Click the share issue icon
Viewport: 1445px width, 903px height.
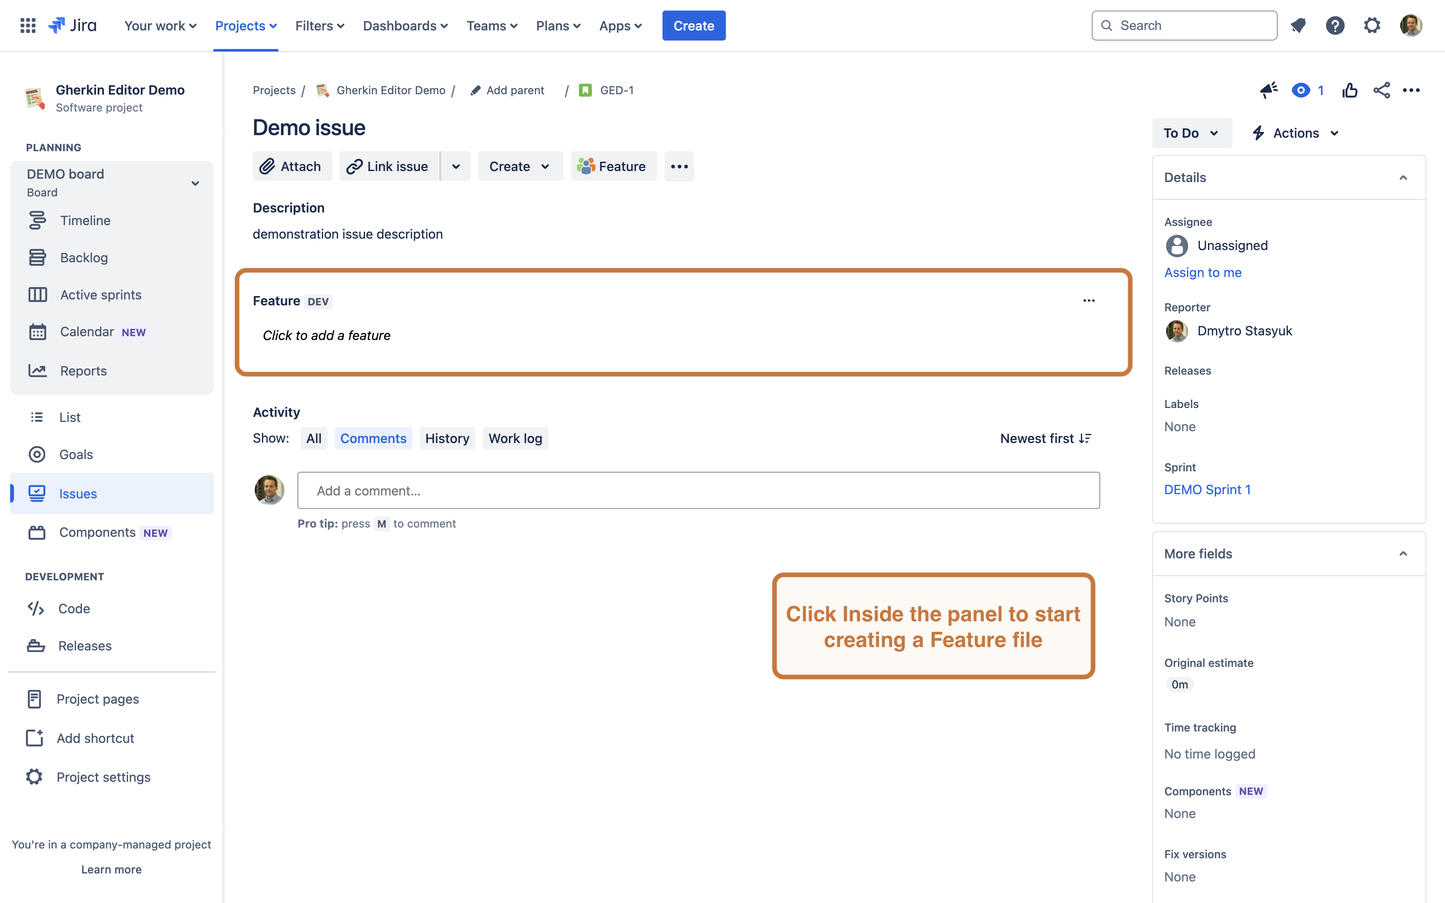1381,90
